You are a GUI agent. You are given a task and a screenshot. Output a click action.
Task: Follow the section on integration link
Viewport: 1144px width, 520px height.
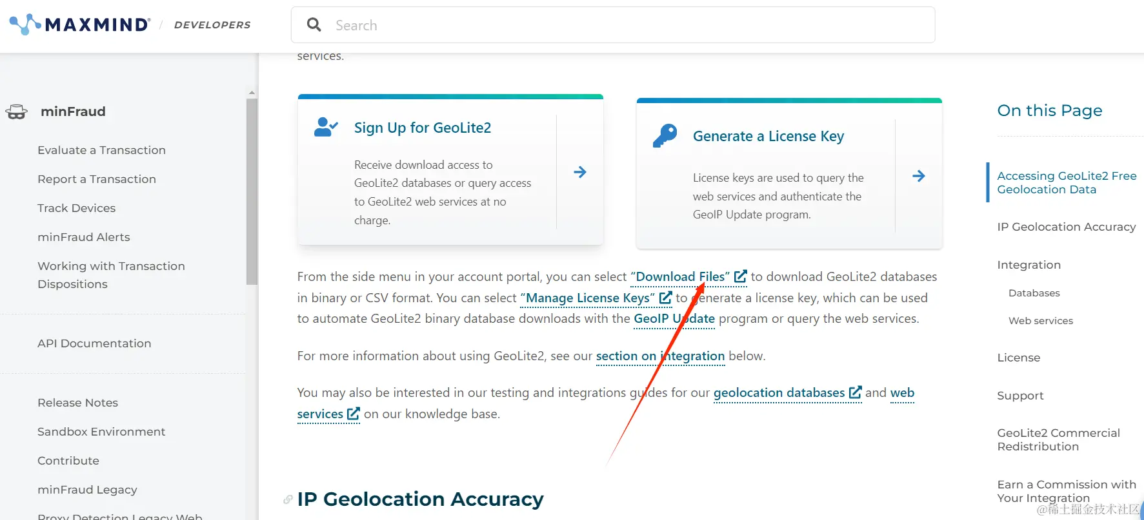[660, 356]
